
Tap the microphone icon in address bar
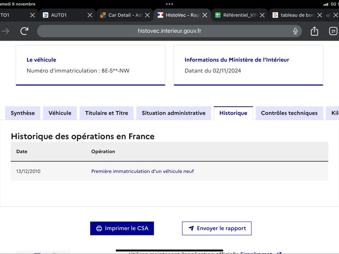coord(295,31)
